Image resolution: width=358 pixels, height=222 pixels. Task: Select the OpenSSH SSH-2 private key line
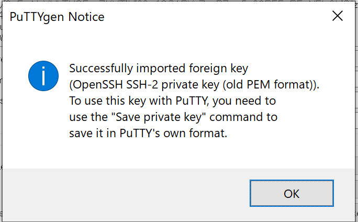(x=193, y=84)
